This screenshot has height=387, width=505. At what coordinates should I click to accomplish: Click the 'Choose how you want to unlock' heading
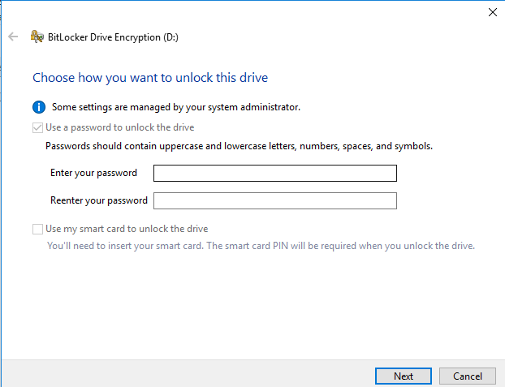coord(150,78)
